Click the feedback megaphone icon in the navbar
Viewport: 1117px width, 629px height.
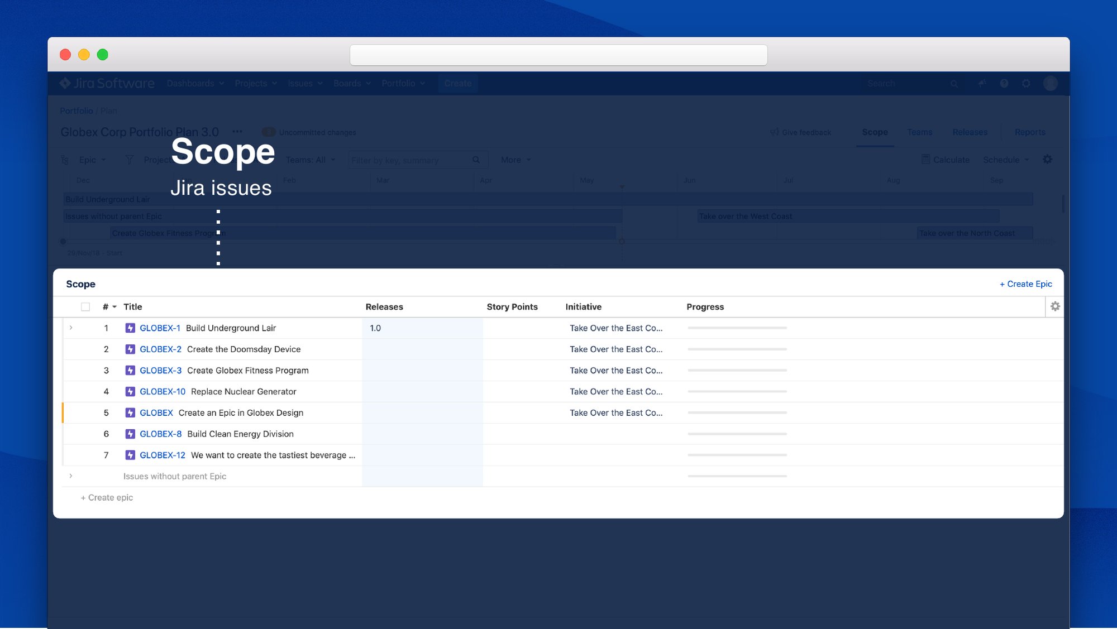tap(982, 83)
